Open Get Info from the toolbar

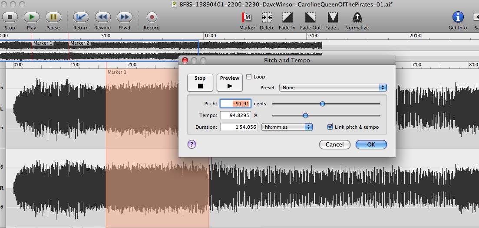pyautogui.click(x=458, y=17)
